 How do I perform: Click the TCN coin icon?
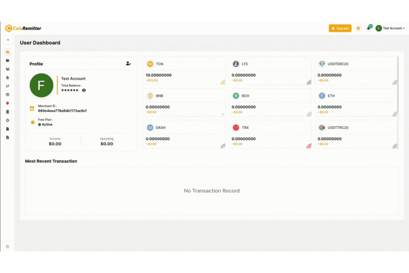coord(150,64)
